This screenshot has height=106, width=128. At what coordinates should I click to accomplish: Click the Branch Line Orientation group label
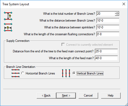[x=21, y=67]
